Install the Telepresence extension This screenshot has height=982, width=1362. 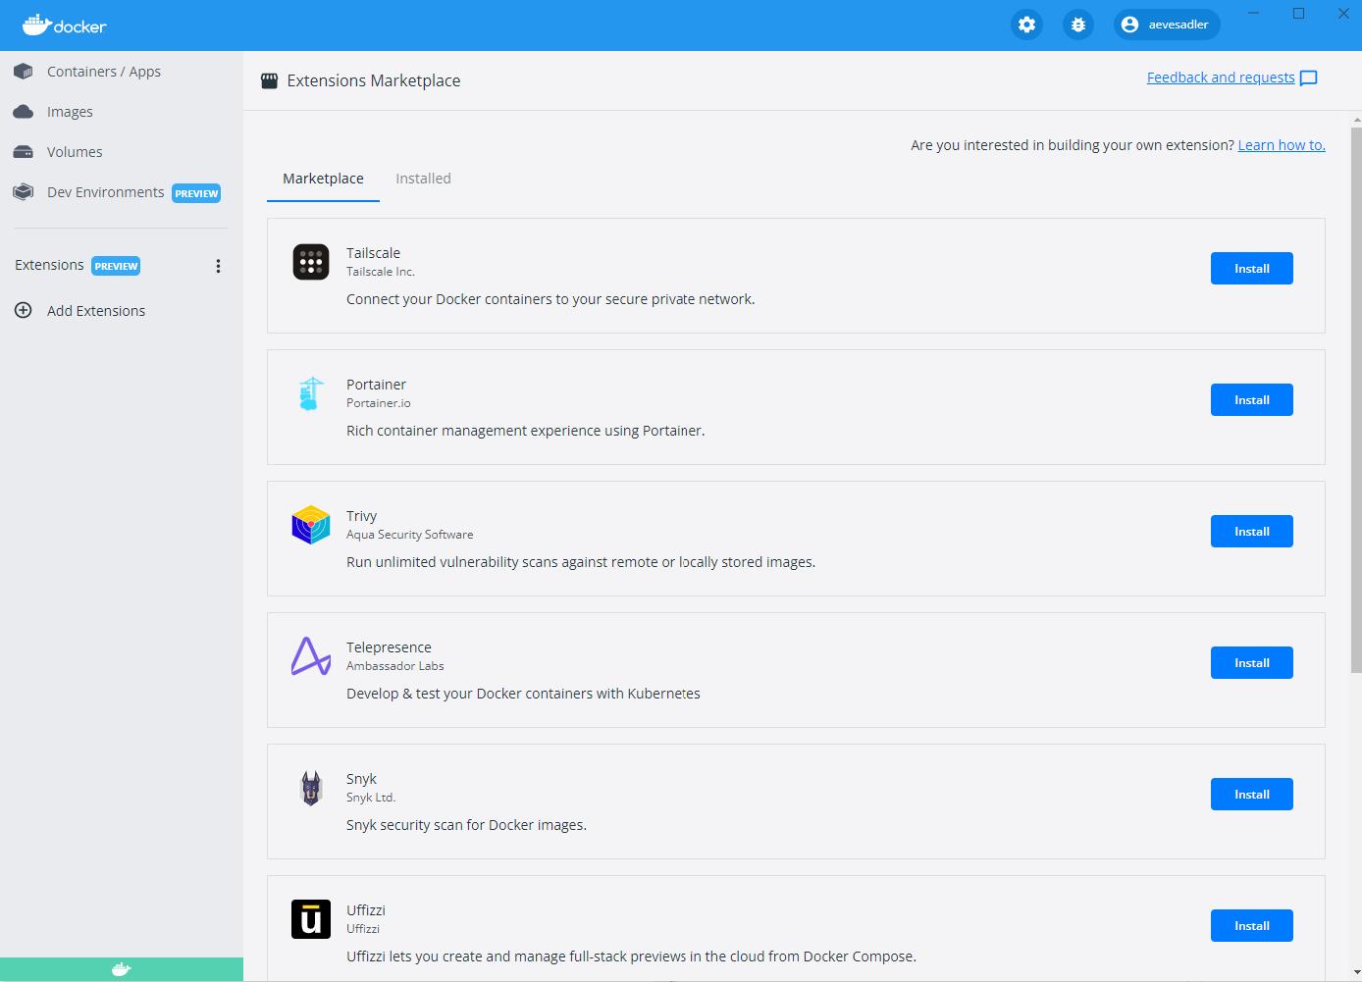click(1251, 663)
